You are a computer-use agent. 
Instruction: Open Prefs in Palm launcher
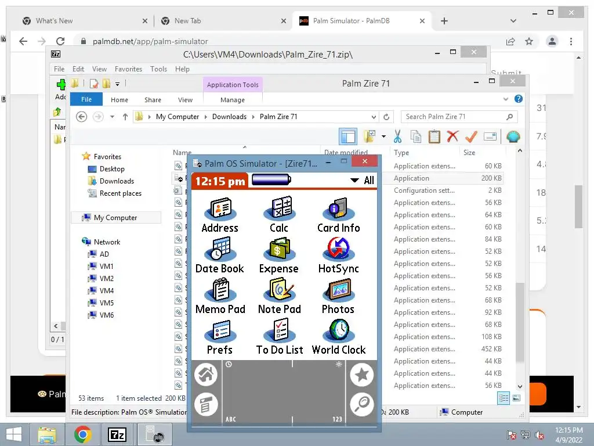click(x=220, y=337)
